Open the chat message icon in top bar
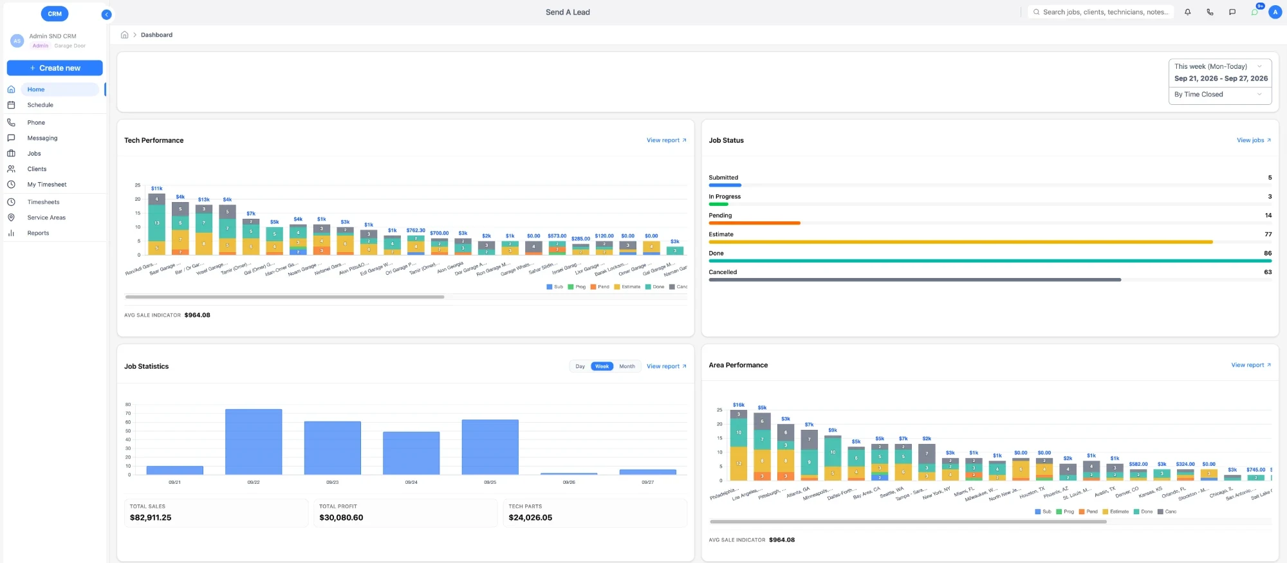The height and width of the screenshot is (563, 1287). [1232, 12]
